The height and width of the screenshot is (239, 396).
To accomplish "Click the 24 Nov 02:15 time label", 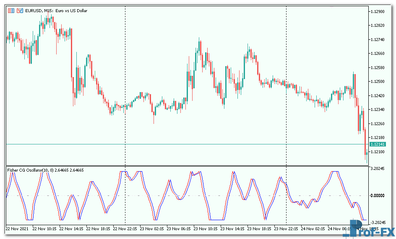I will pos(314,229).
